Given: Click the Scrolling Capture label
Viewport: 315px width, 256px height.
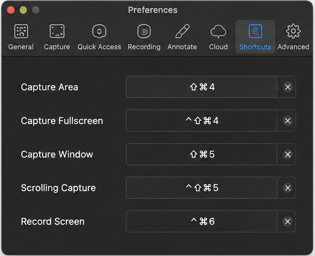Looking at the screenshot, I should [58, 188].
